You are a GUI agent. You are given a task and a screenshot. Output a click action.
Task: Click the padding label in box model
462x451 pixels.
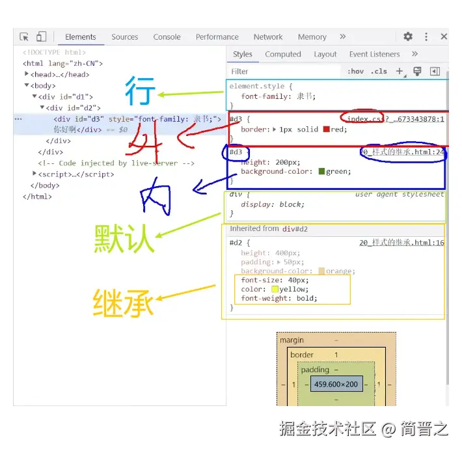coord(315,370)
